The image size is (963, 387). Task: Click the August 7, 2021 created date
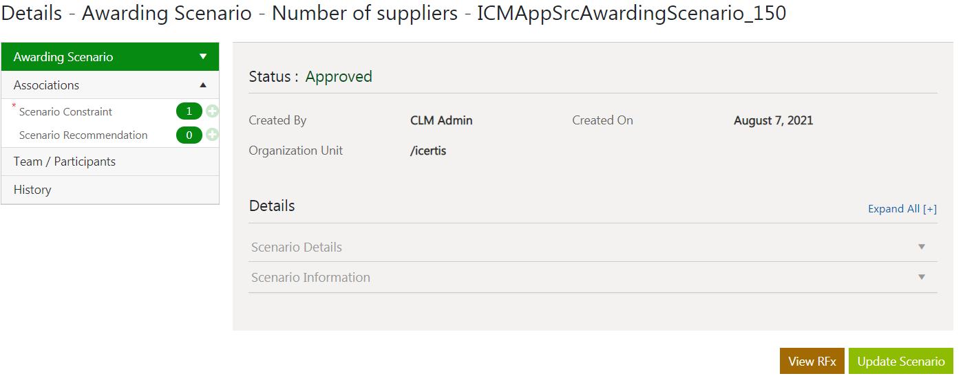tap(773, 120)
